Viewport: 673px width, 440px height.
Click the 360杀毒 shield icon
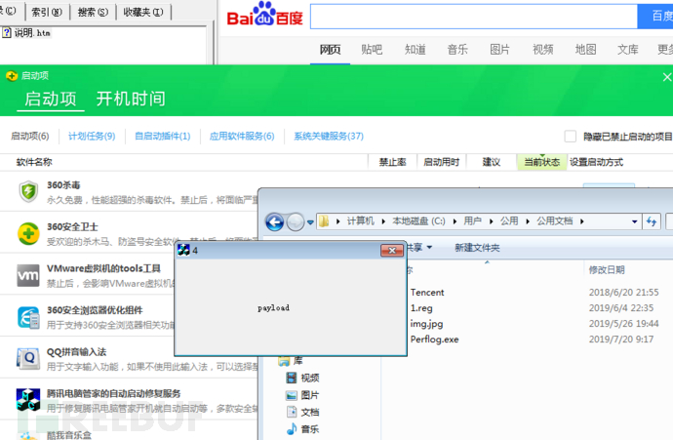point(28,191)
